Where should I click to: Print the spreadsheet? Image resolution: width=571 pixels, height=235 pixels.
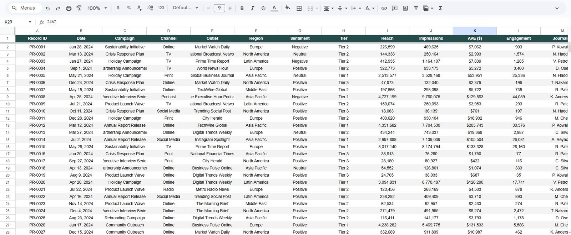[x=69, y=8]
